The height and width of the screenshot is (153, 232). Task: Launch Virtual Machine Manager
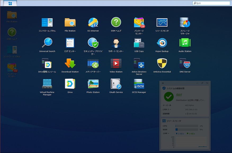[x=47, y=84]
